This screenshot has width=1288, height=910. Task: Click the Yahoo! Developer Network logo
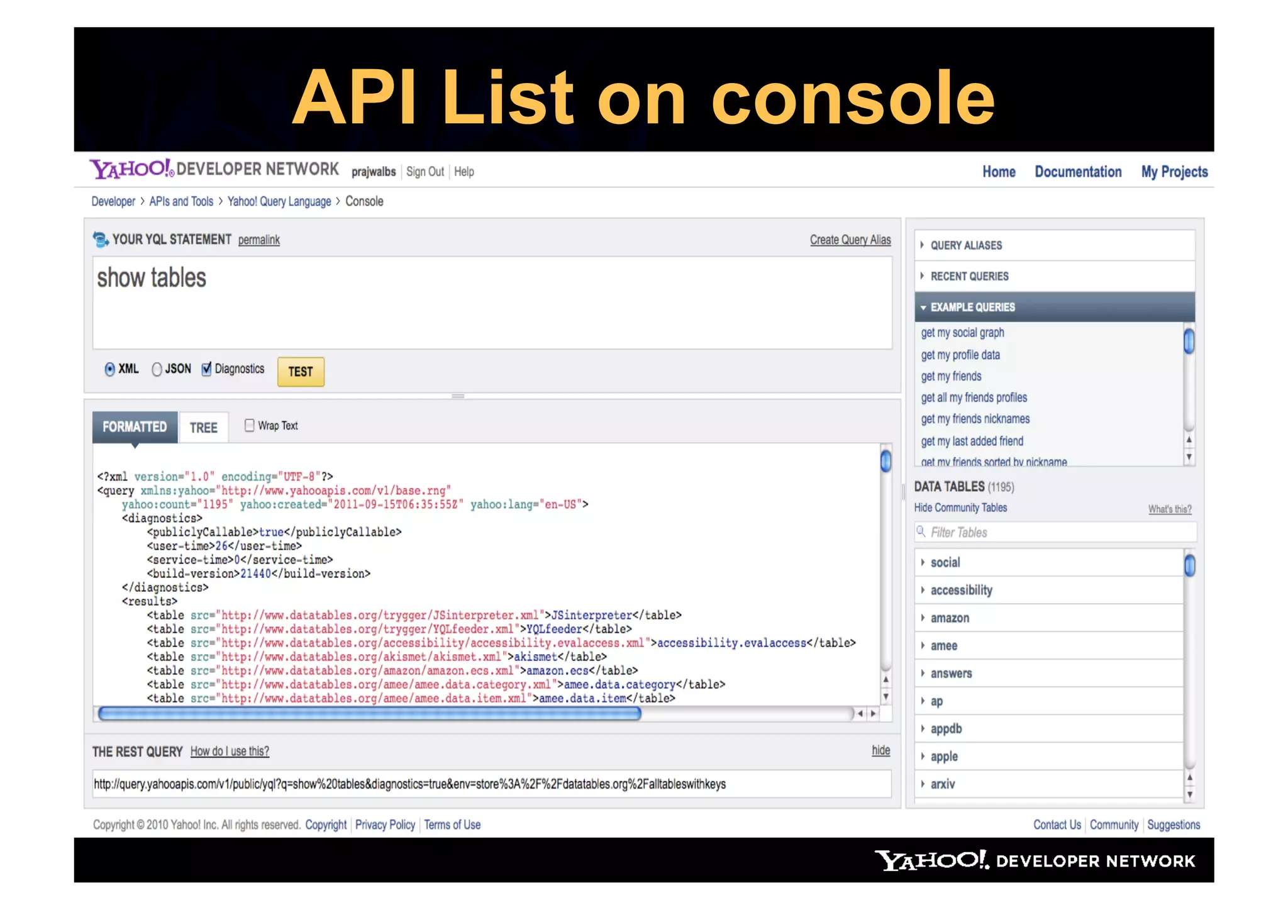point(214,169)
